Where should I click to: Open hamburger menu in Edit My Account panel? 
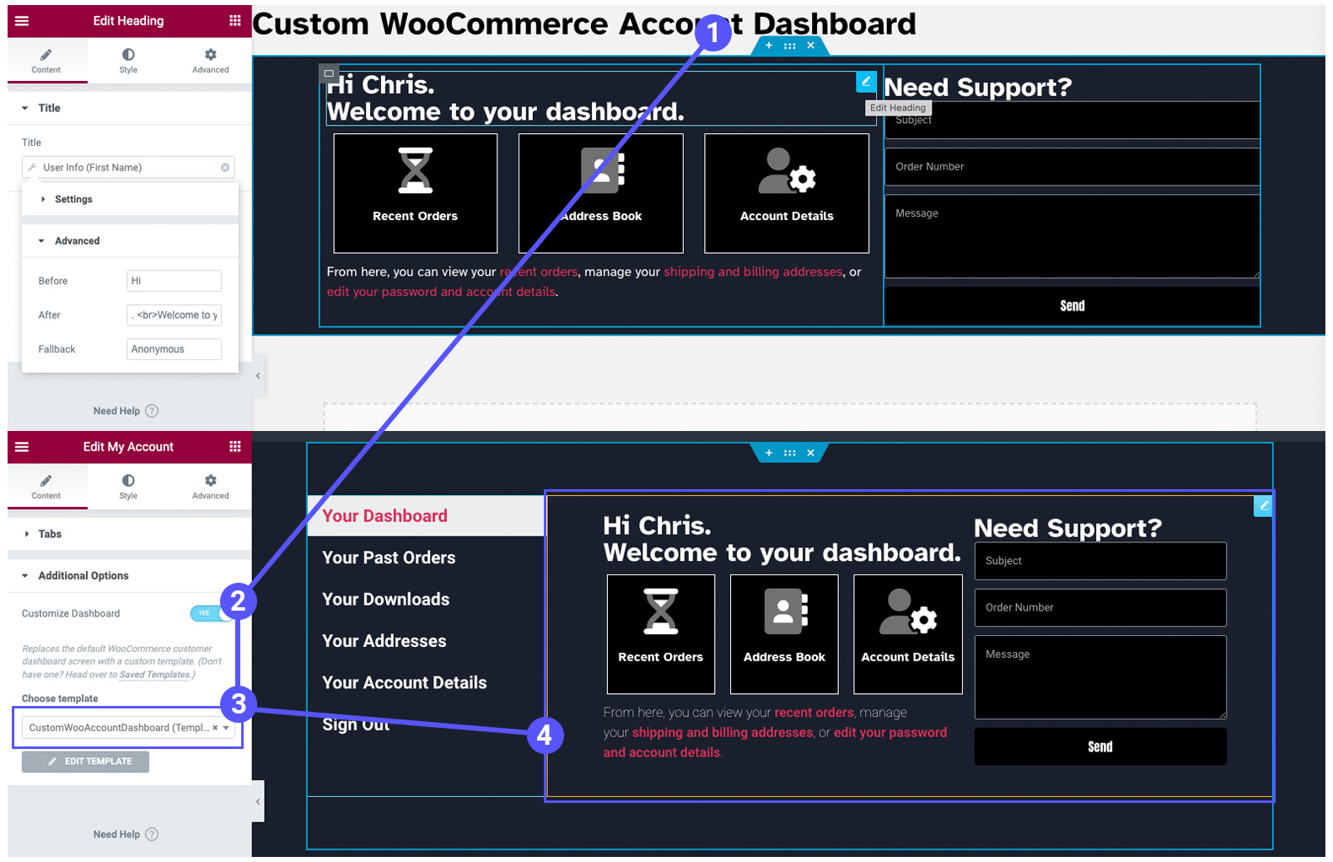[22, 447]
